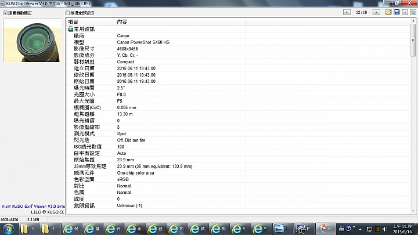Select the 閃光燈 row showing Off, Did not fire
This screenshot has width=418, height=235.
[239, 140]
